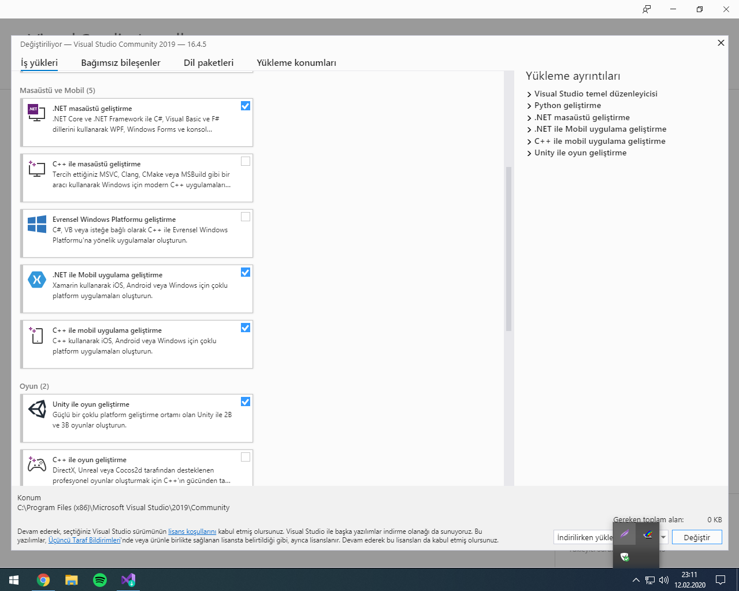The image size is (739, 591).
Task: Click the Visual Studio Installer taskbar icon
Action: [x=128, y=579]
